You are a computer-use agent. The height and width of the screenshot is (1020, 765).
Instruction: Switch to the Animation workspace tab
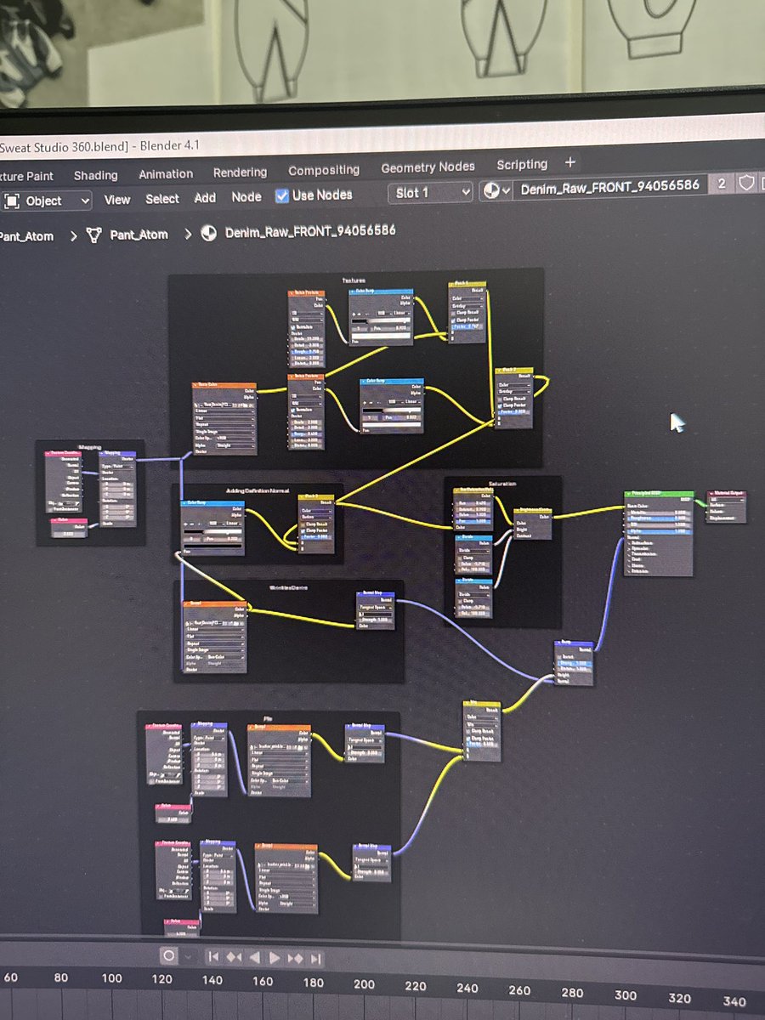(166, 173)
